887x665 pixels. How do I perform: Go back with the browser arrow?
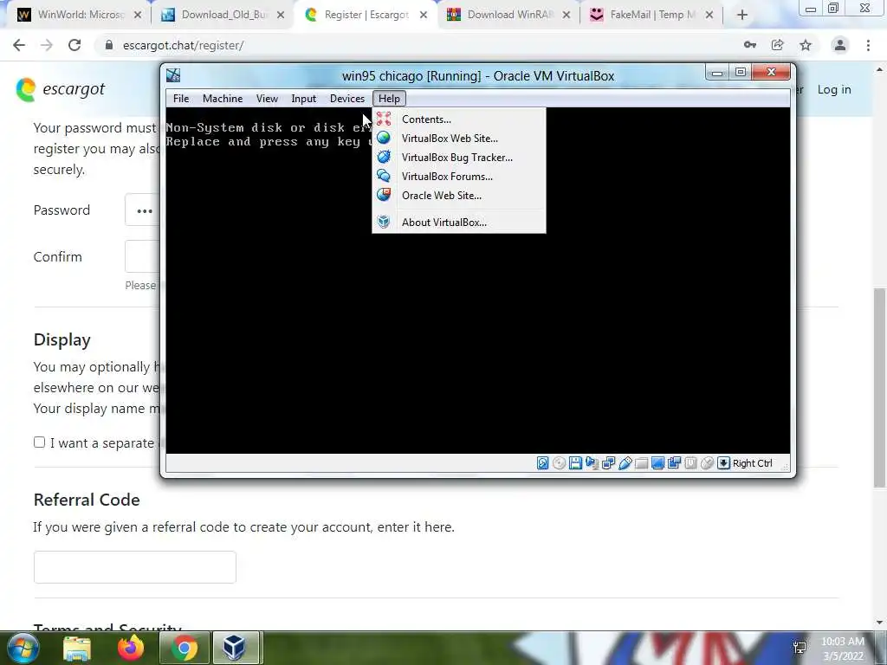[x=19, y=45]
